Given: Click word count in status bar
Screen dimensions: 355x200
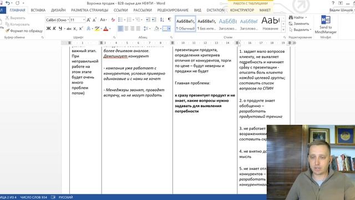Looking at the screenshot, I should [33, 197].
